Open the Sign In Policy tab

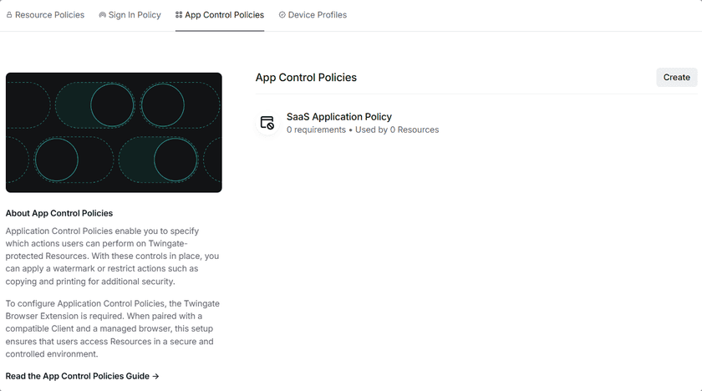click(x=135, y=15)
